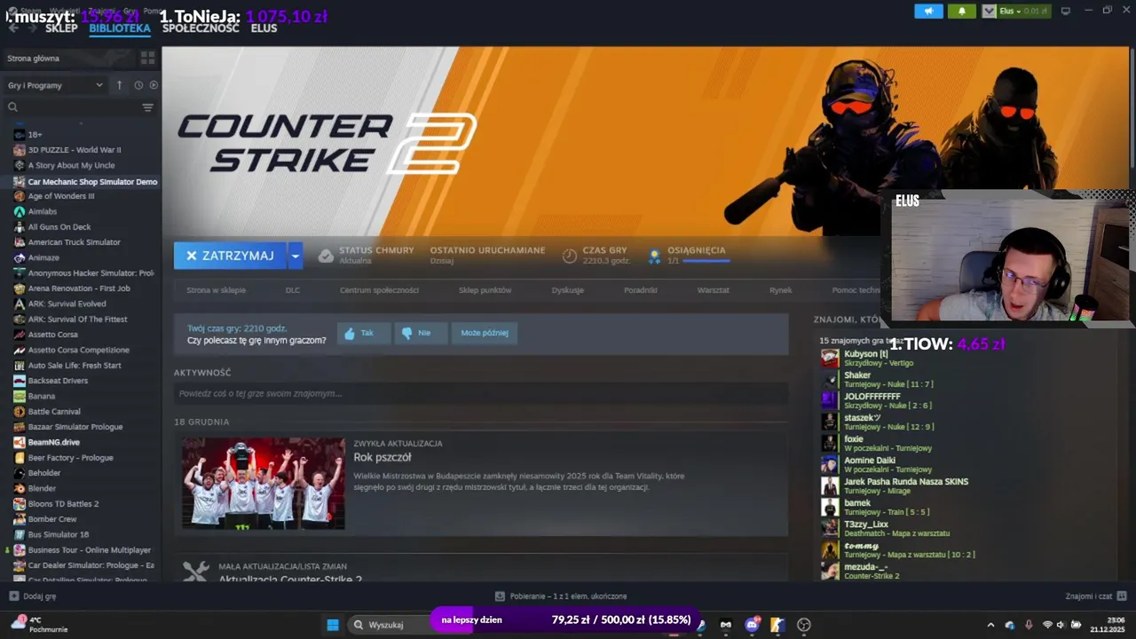Click the play time clock icon
Image resolution: width=1136 pixels, height=639 pixels.
[x=570, y=256]
